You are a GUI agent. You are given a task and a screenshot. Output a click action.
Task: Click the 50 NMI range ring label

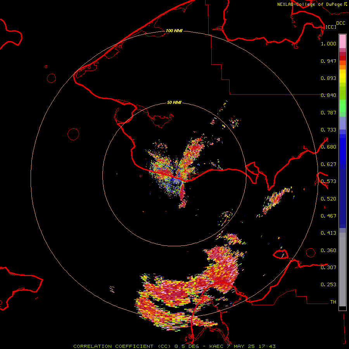click(x=174, y=103)
